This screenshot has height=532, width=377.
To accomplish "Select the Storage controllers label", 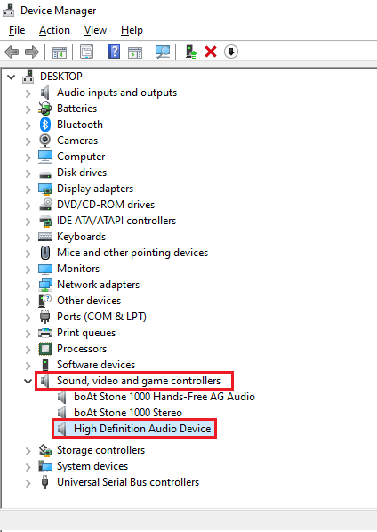I will (x=100, y=450).
